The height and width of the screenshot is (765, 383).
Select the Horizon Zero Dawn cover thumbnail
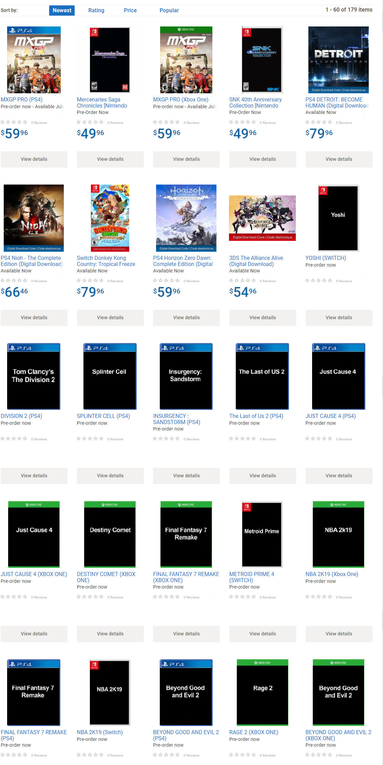pos(186,218)
